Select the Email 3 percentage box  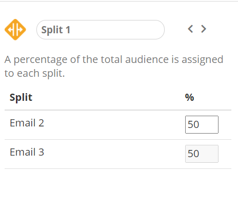click(202, 154)
